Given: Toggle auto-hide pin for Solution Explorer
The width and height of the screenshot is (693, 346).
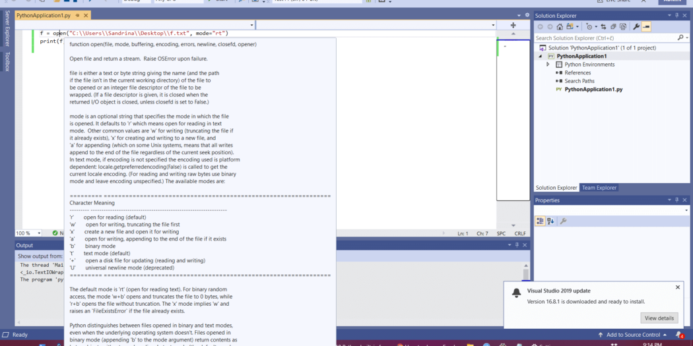Looking at the screenshot, I should 676,15.
